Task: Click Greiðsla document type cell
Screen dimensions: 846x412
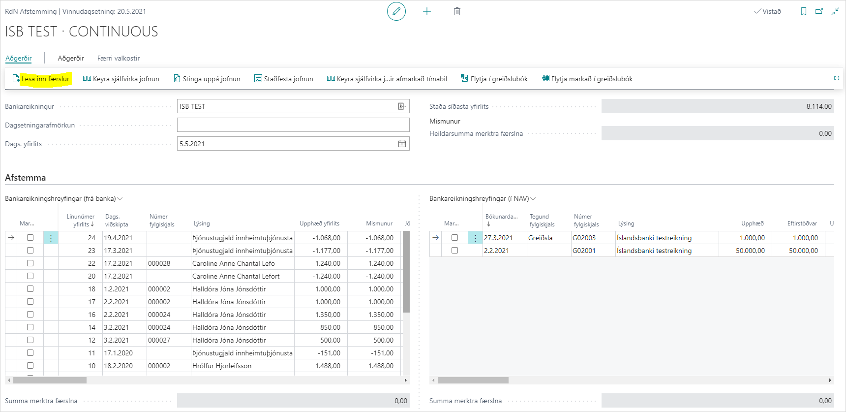Action: (x=540, y=238)
